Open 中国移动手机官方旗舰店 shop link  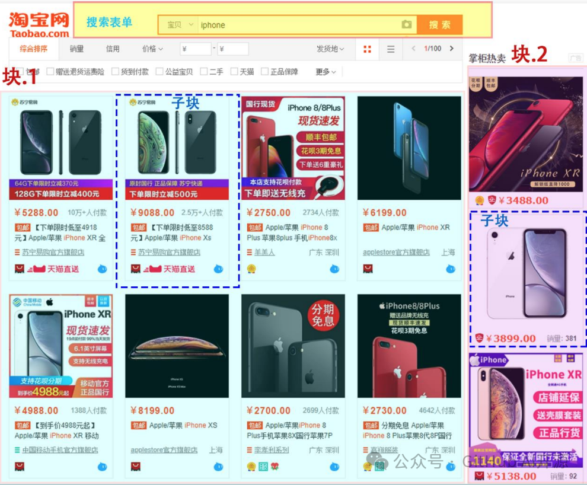(60, 450)
